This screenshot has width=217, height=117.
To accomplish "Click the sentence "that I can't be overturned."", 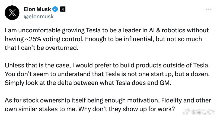I will point(42,48).
